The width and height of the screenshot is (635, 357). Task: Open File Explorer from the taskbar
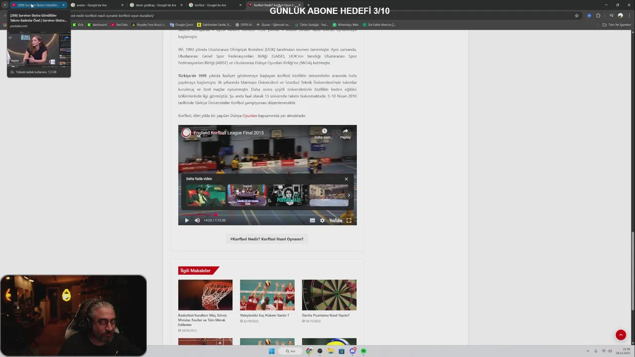pyautogui.click(x=330, y=351)
